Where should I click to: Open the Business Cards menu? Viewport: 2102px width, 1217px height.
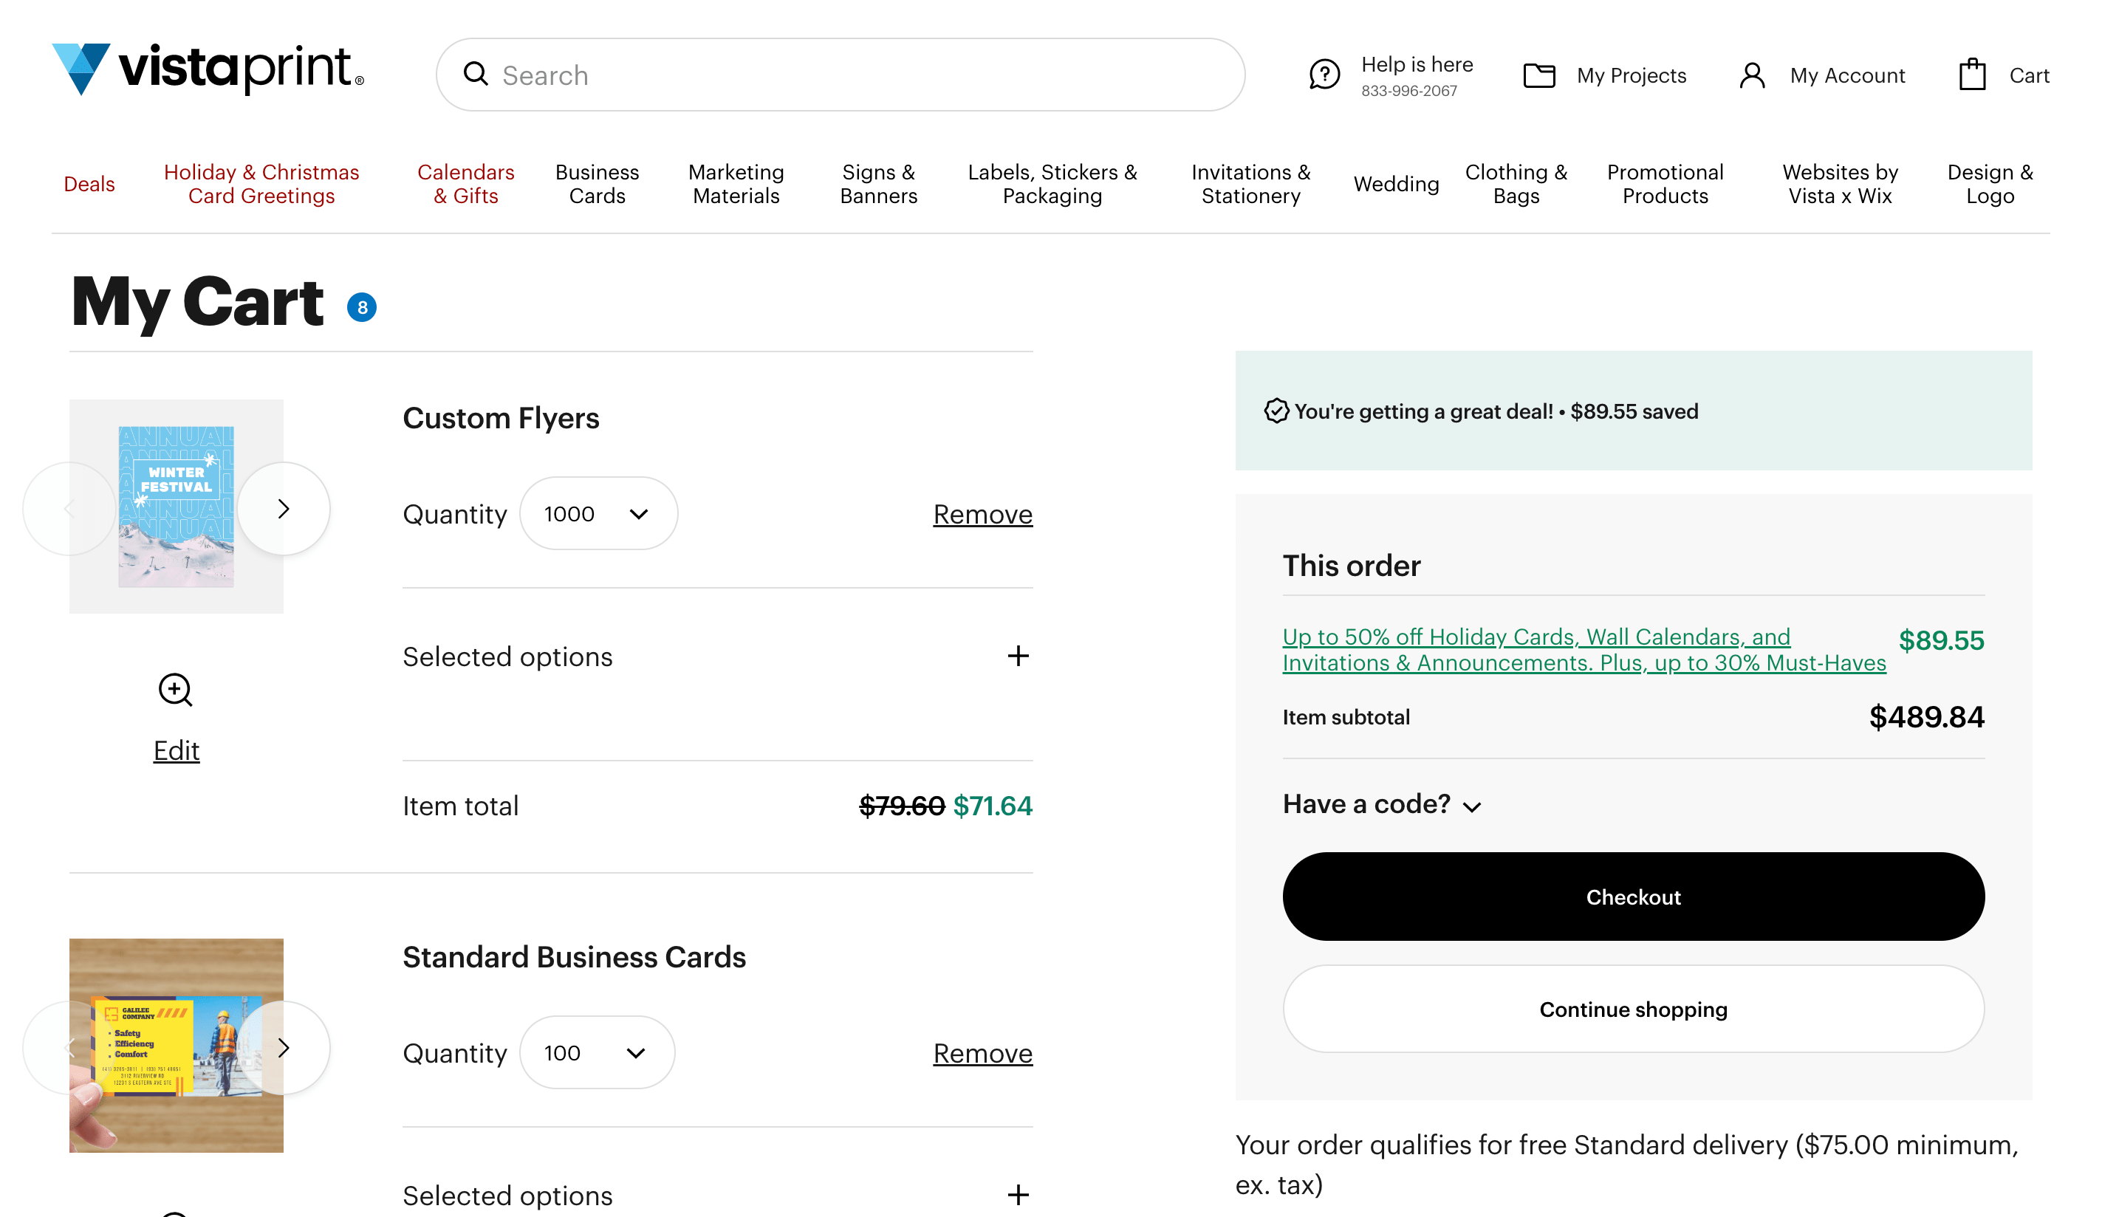tap(596, 183)
